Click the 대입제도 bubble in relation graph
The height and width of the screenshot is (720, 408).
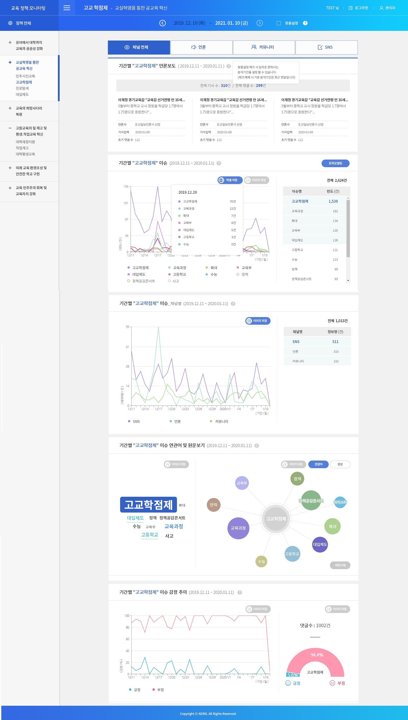coord(320,544)
